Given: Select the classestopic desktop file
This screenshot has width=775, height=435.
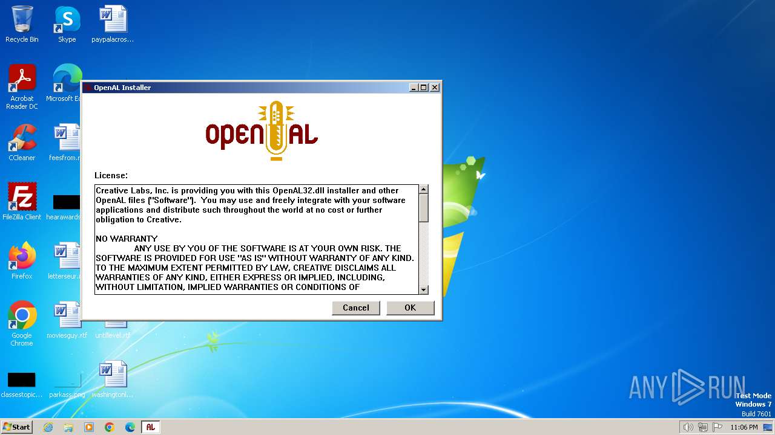Looking at the screenshot, I should point(22,385).
